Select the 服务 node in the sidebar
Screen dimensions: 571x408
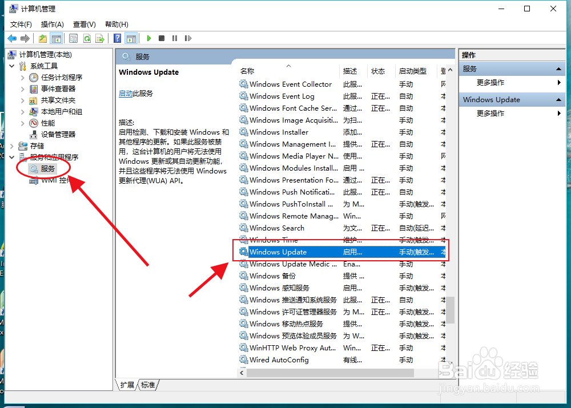click(x=46, y=168)
